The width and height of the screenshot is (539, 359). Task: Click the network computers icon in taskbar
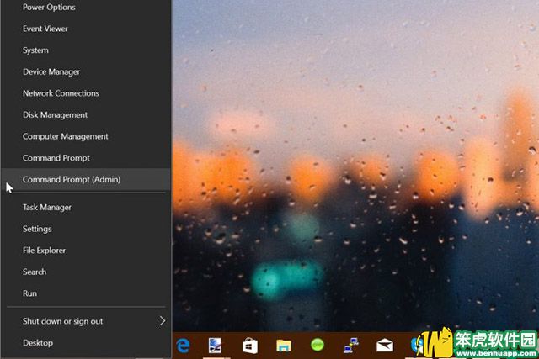(x=351, y=345)
